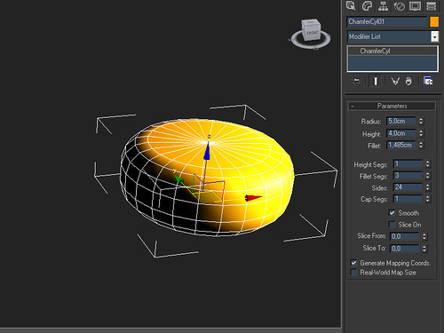
Task: Click the Radius spinner arrows
Action: (x=421, y=121)
